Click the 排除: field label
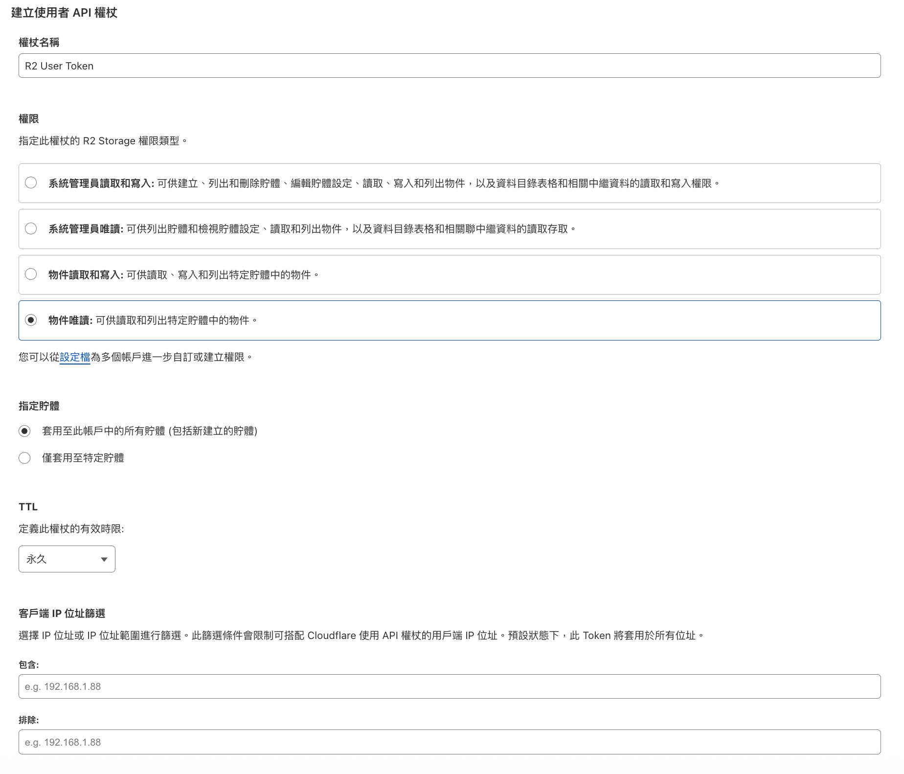 pyautogui.click(x=29, y=720)
